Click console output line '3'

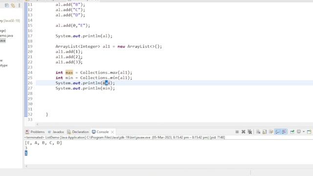(x=26, y=148)
